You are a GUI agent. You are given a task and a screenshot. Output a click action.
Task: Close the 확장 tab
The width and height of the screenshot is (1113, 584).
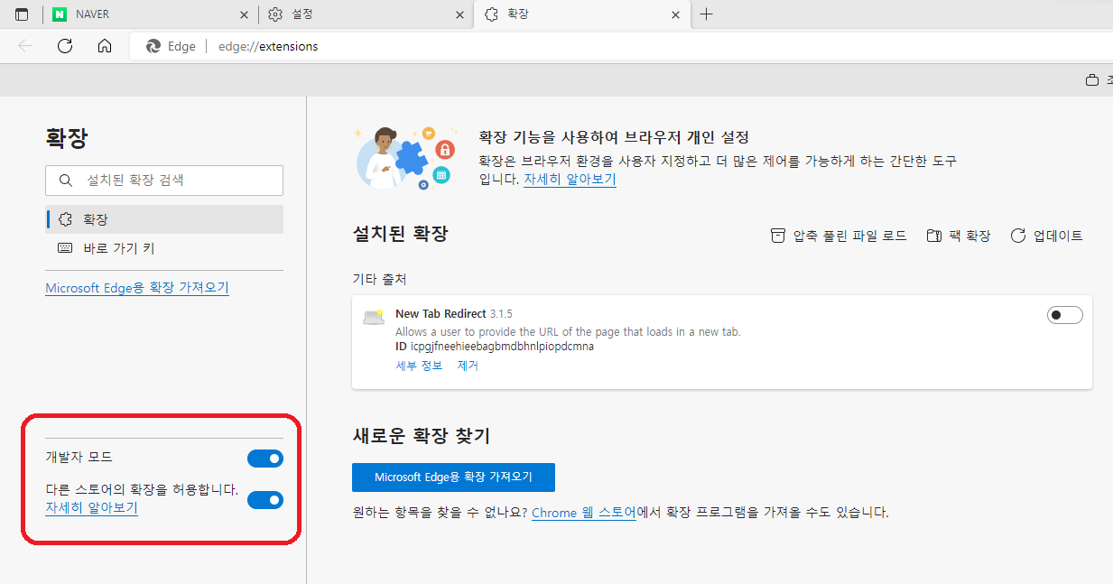coord(675,14)
